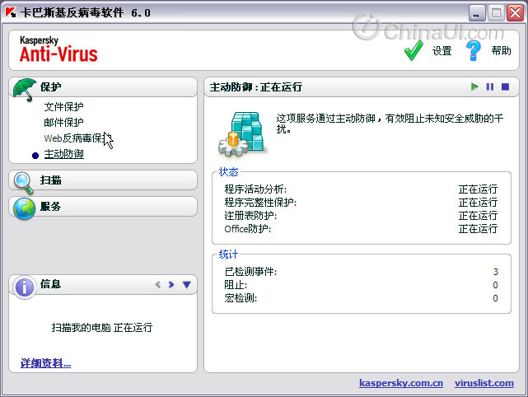Click the 信息 panel header
528x397 pixels.
coord(103,284)
